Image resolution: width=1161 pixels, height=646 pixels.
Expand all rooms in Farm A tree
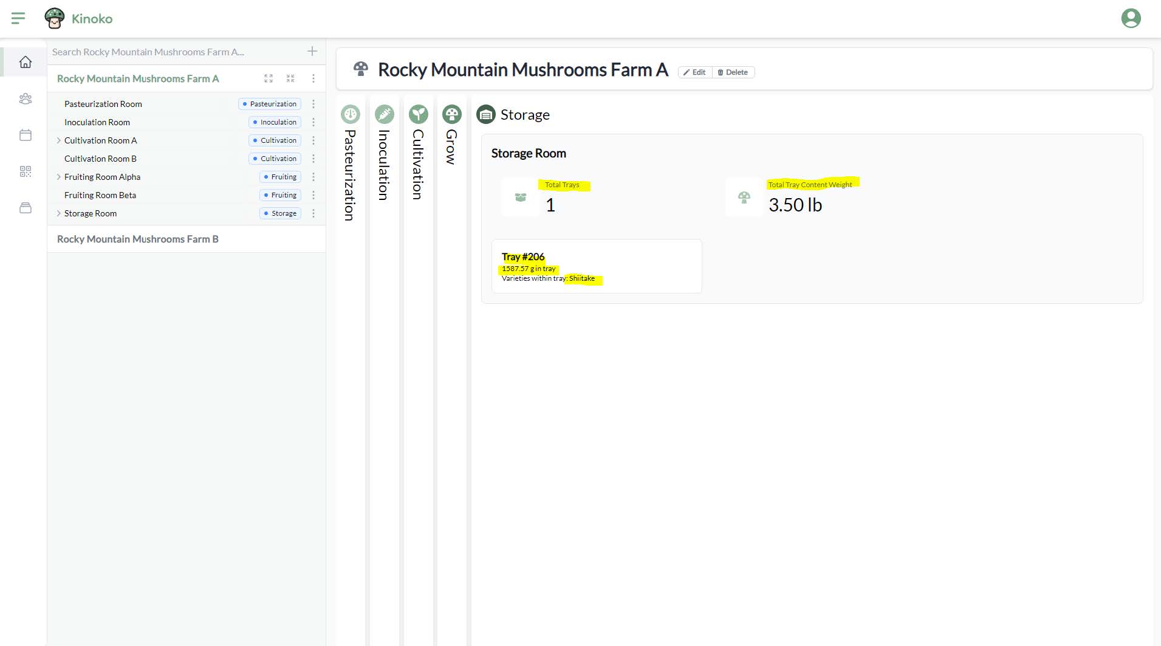[269, 78]
